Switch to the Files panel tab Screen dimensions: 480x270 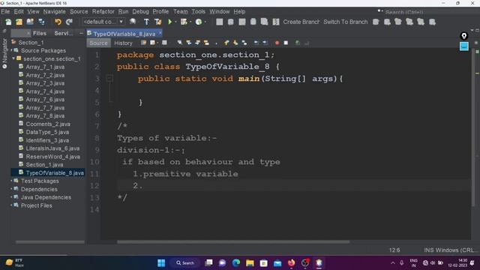pyautogui.click(x=40, y=33)
